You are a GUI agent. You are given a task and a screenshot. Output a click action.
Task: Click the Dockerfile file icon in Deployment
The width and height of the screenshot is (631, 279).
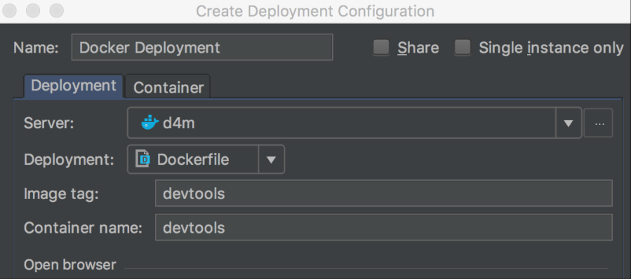(143, 159)
